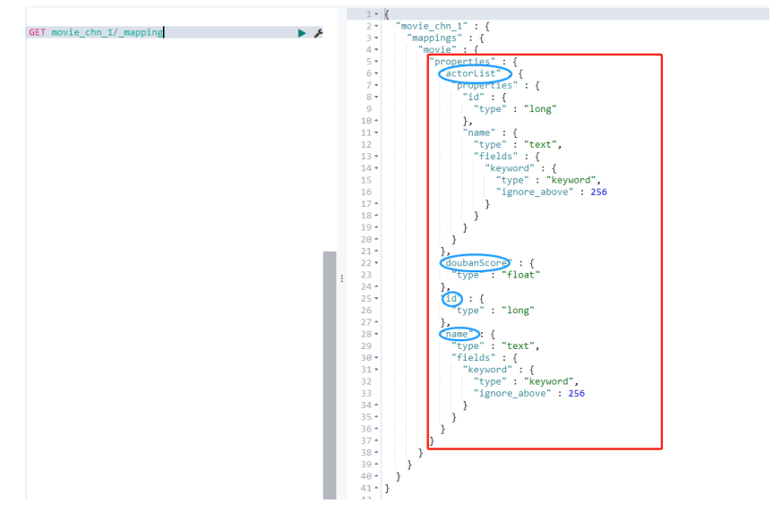
Task: Click the pane resize handle between editors
Action: (341, 278)
